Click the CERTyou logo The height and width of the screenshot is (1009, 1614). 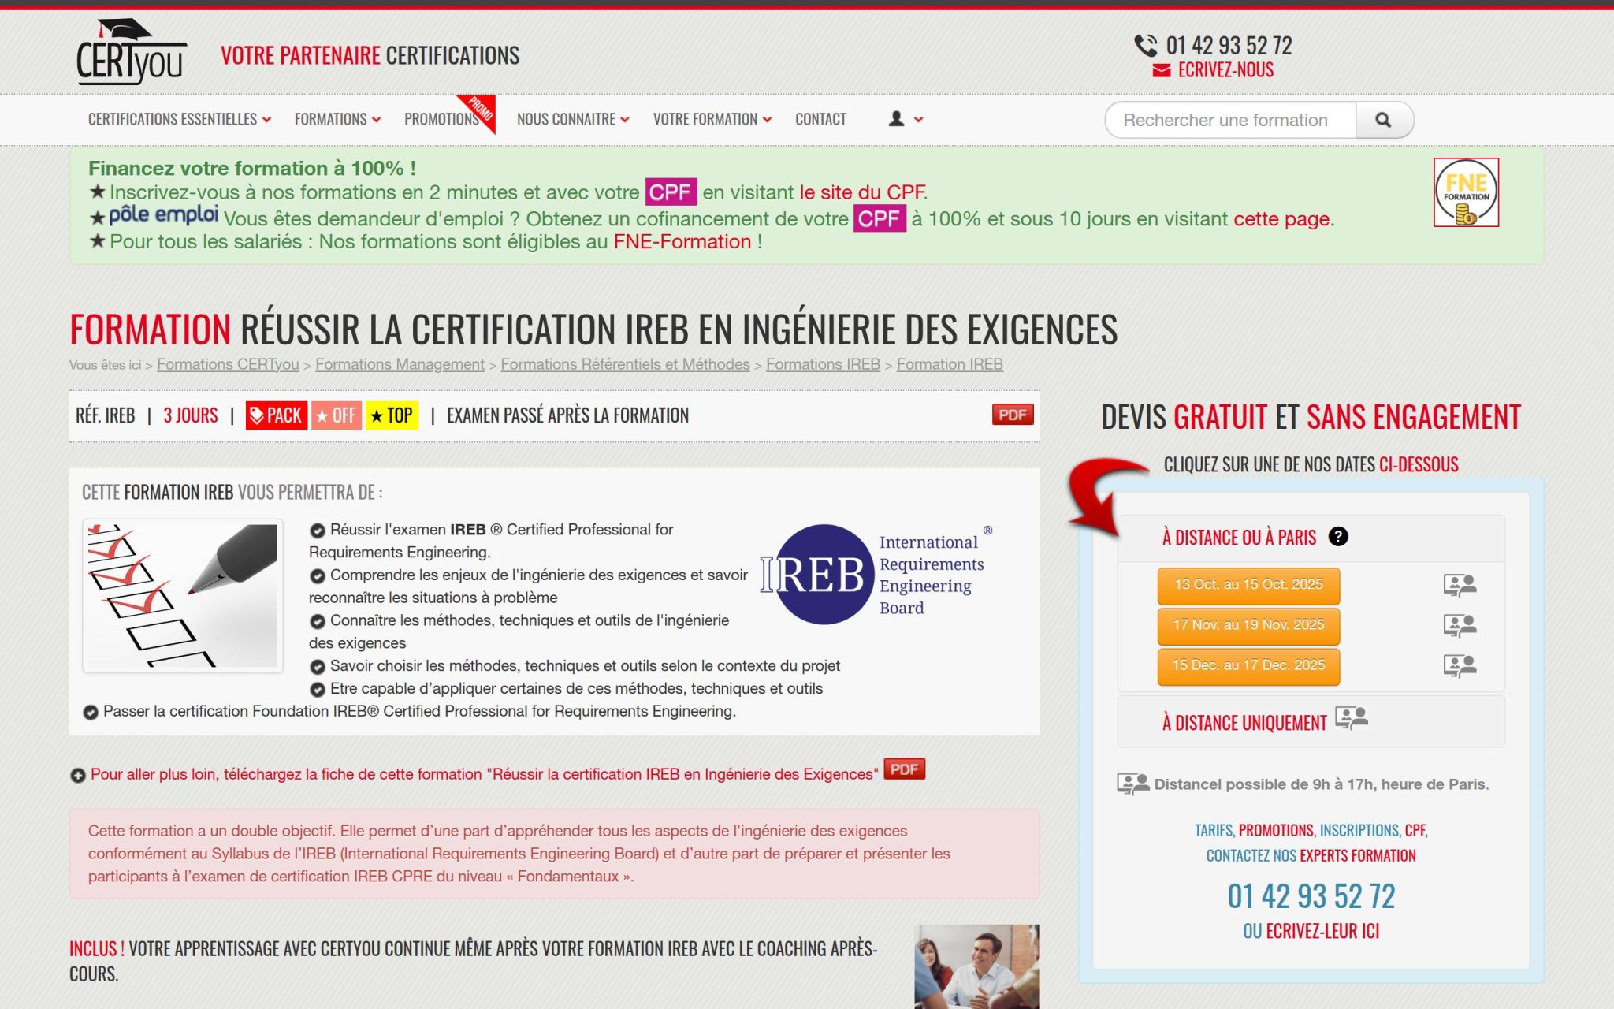tap(132, 52)
